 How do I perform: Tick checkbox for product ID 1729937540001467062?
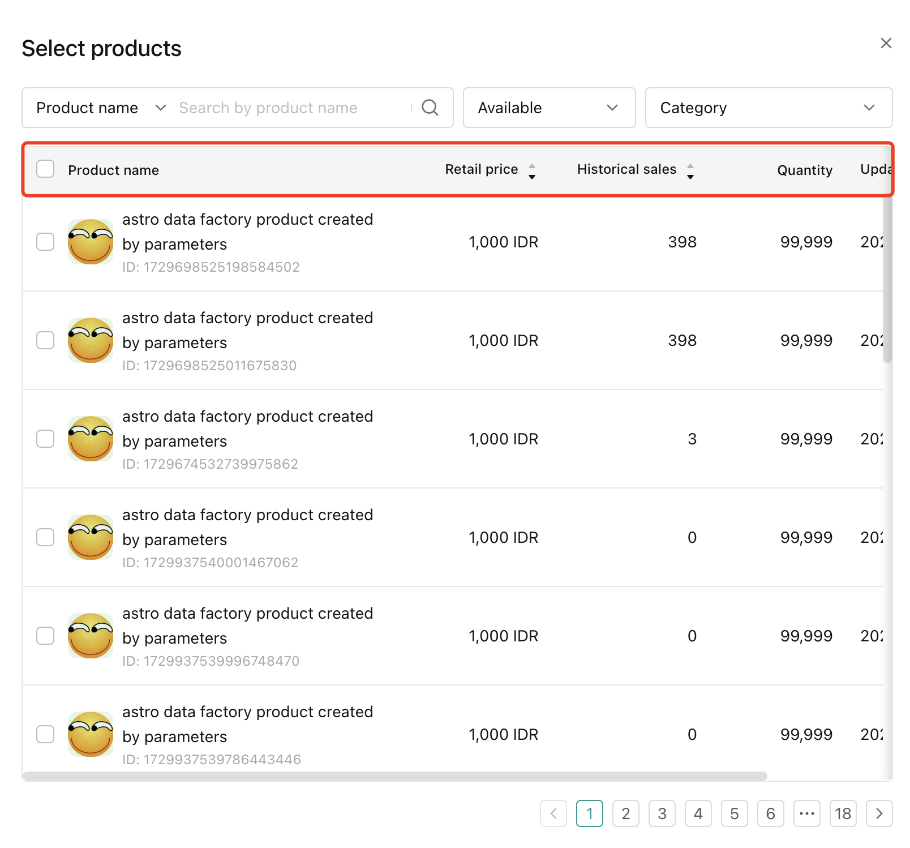click(x=45, y=537)
